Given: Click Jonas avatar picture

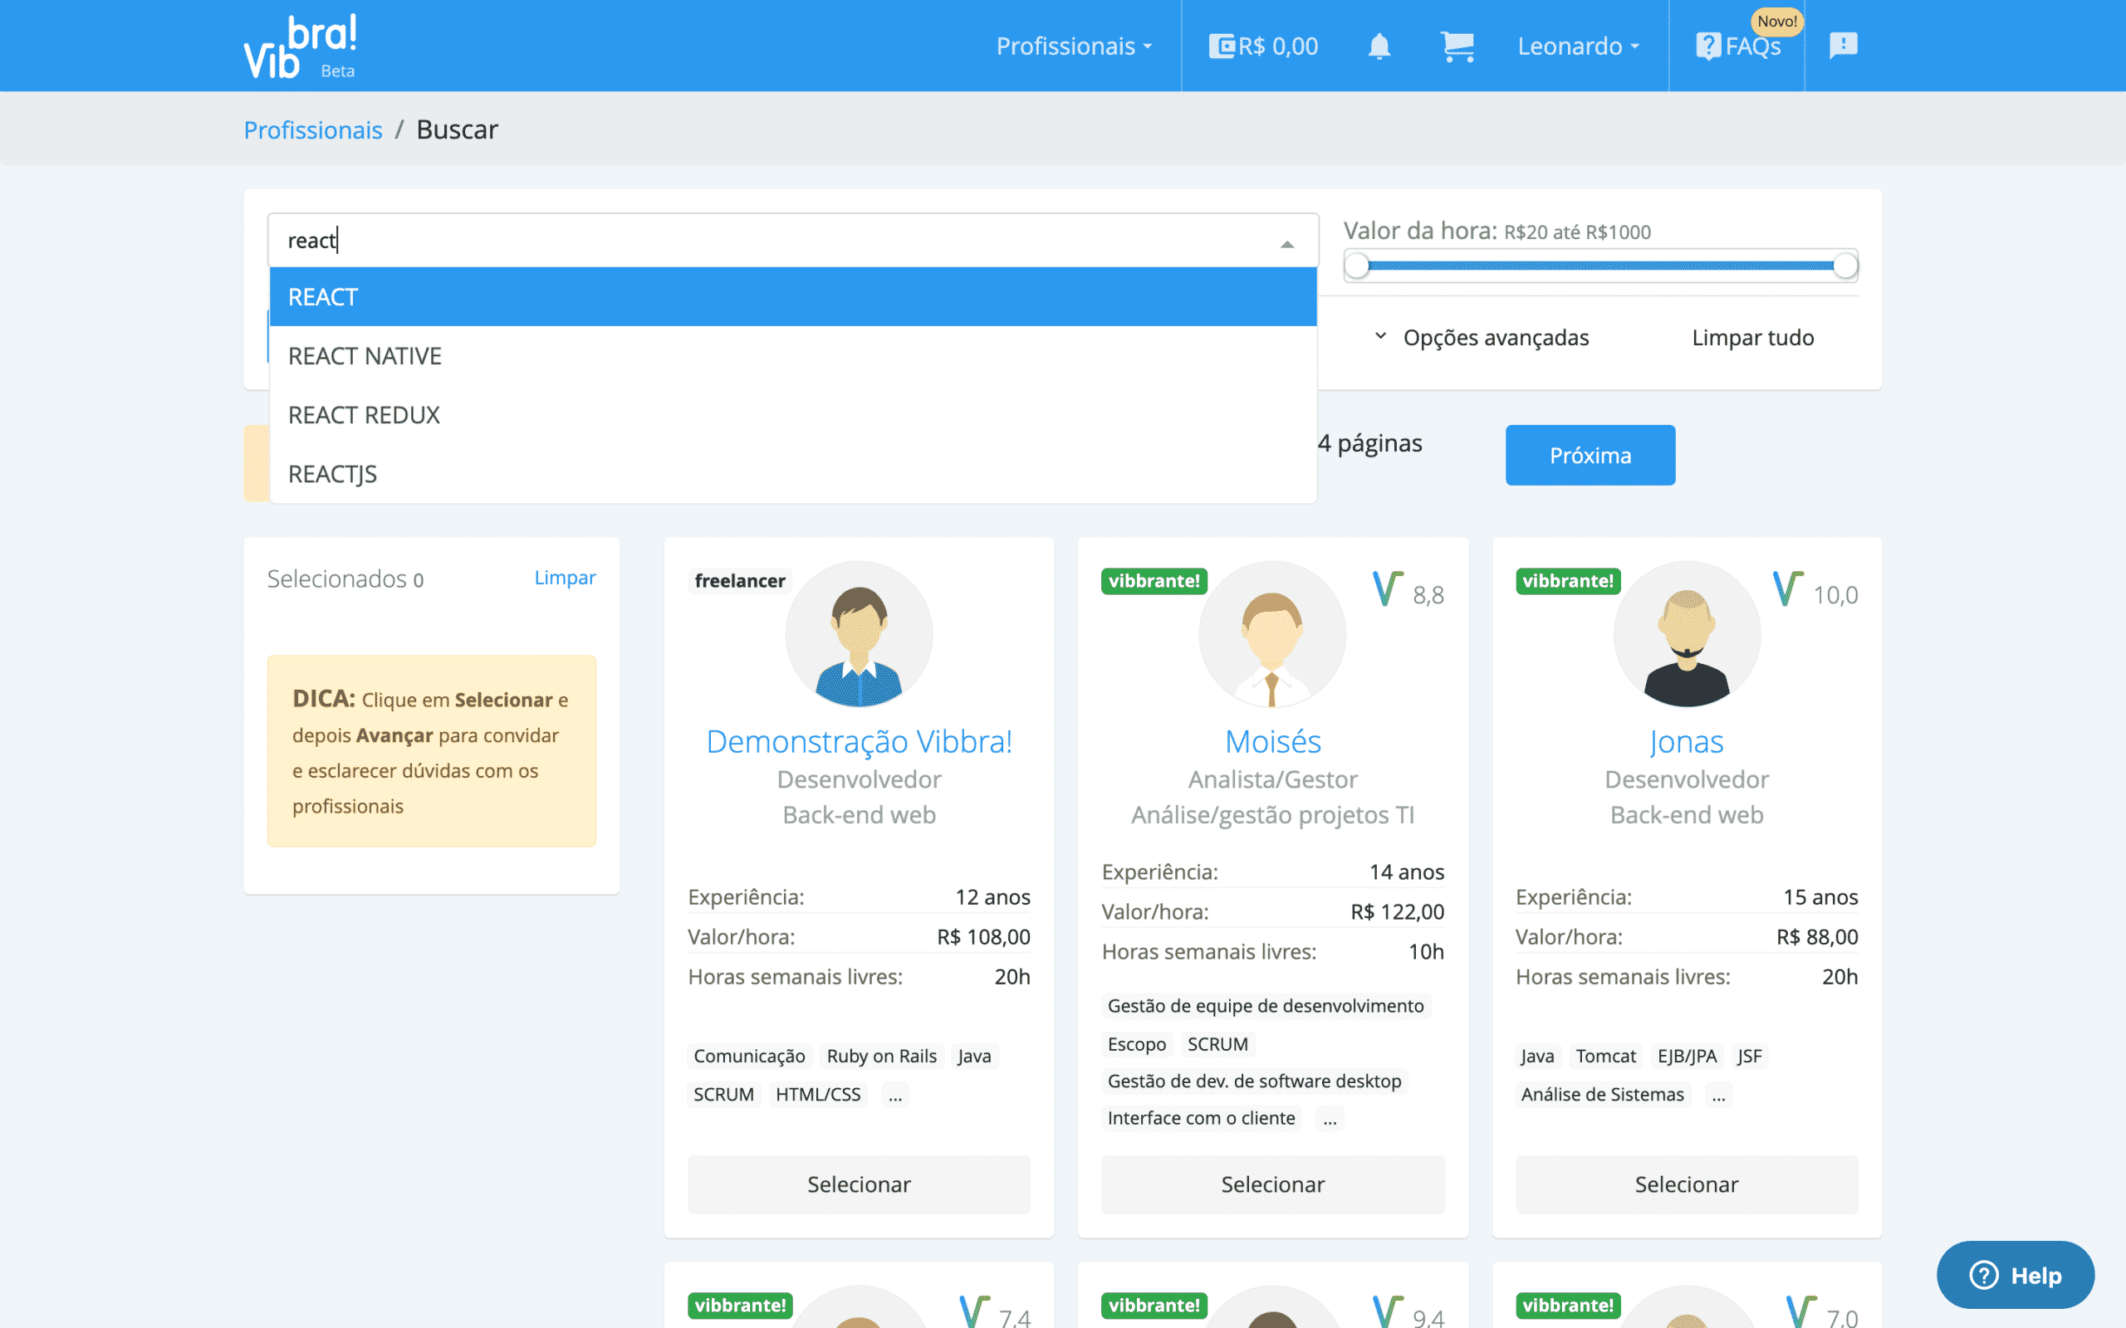Looking at the screenshot, I should (1687, 634).
